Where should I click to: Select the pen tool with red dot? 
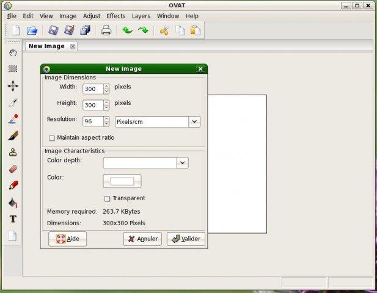pyautogui.click(x=13, y=119)
